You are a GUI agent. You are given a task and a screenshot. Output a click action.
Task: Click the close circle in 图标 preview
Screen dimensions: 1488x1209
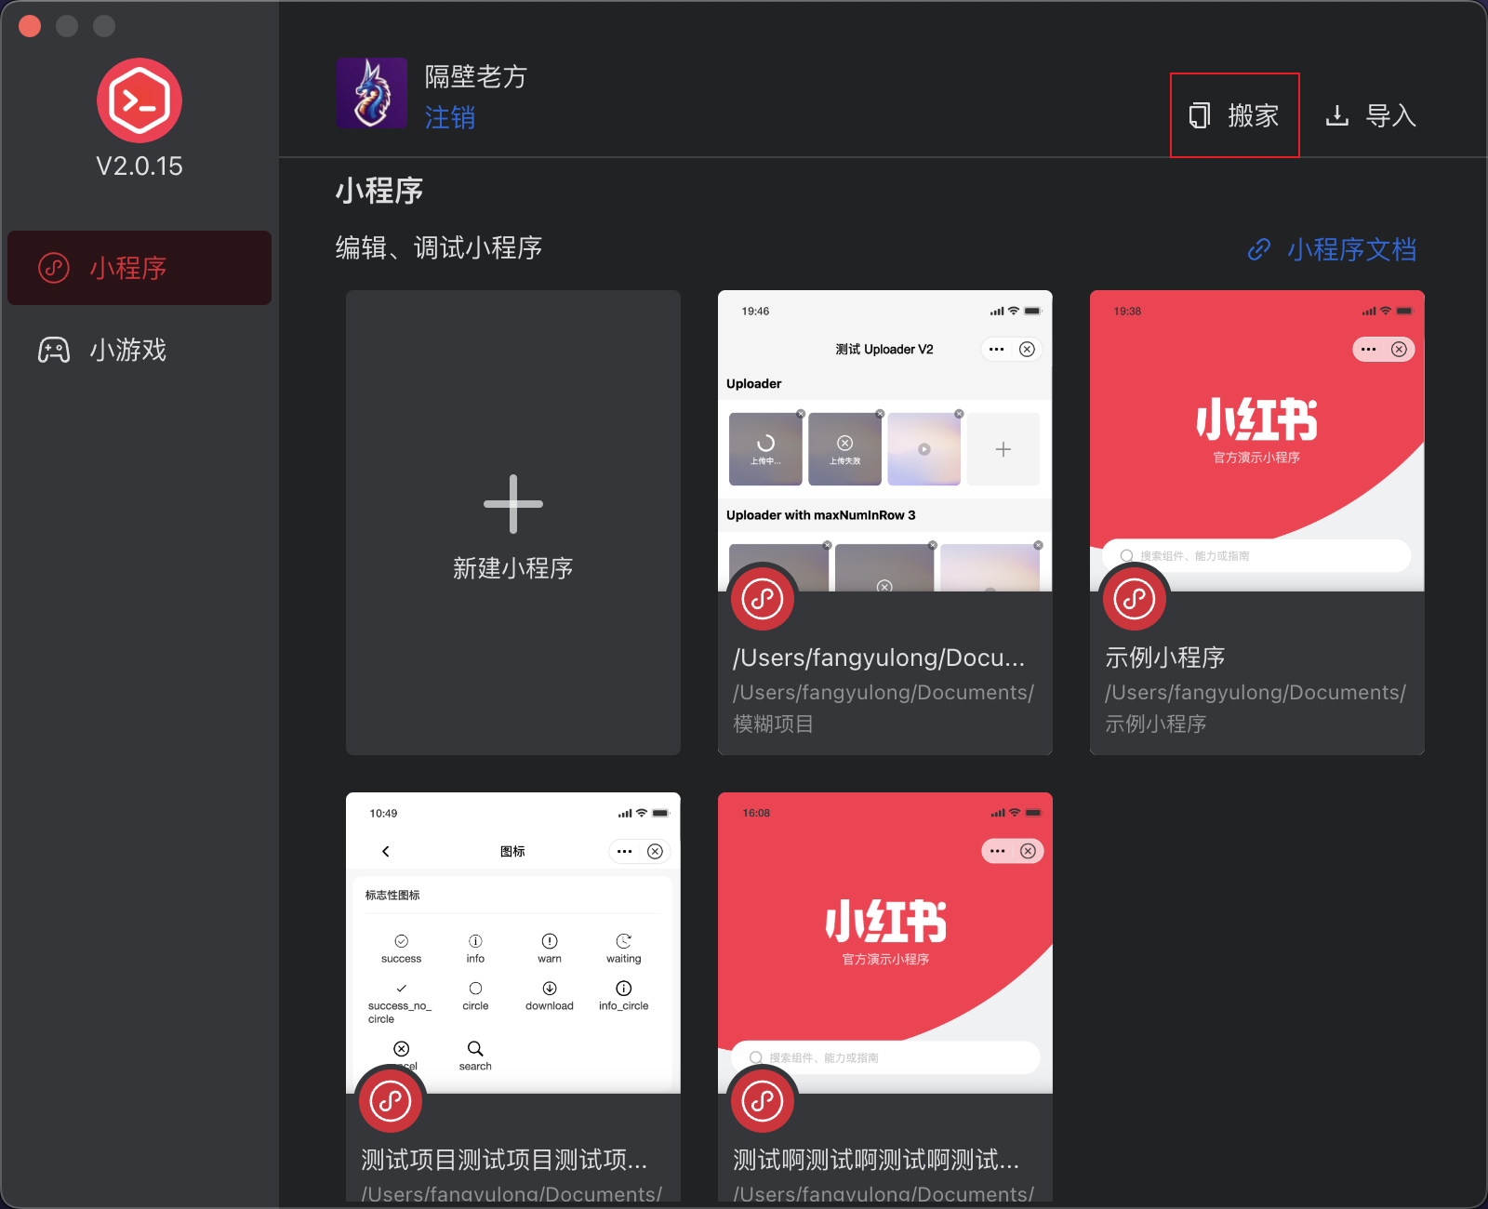coord(655,851)
